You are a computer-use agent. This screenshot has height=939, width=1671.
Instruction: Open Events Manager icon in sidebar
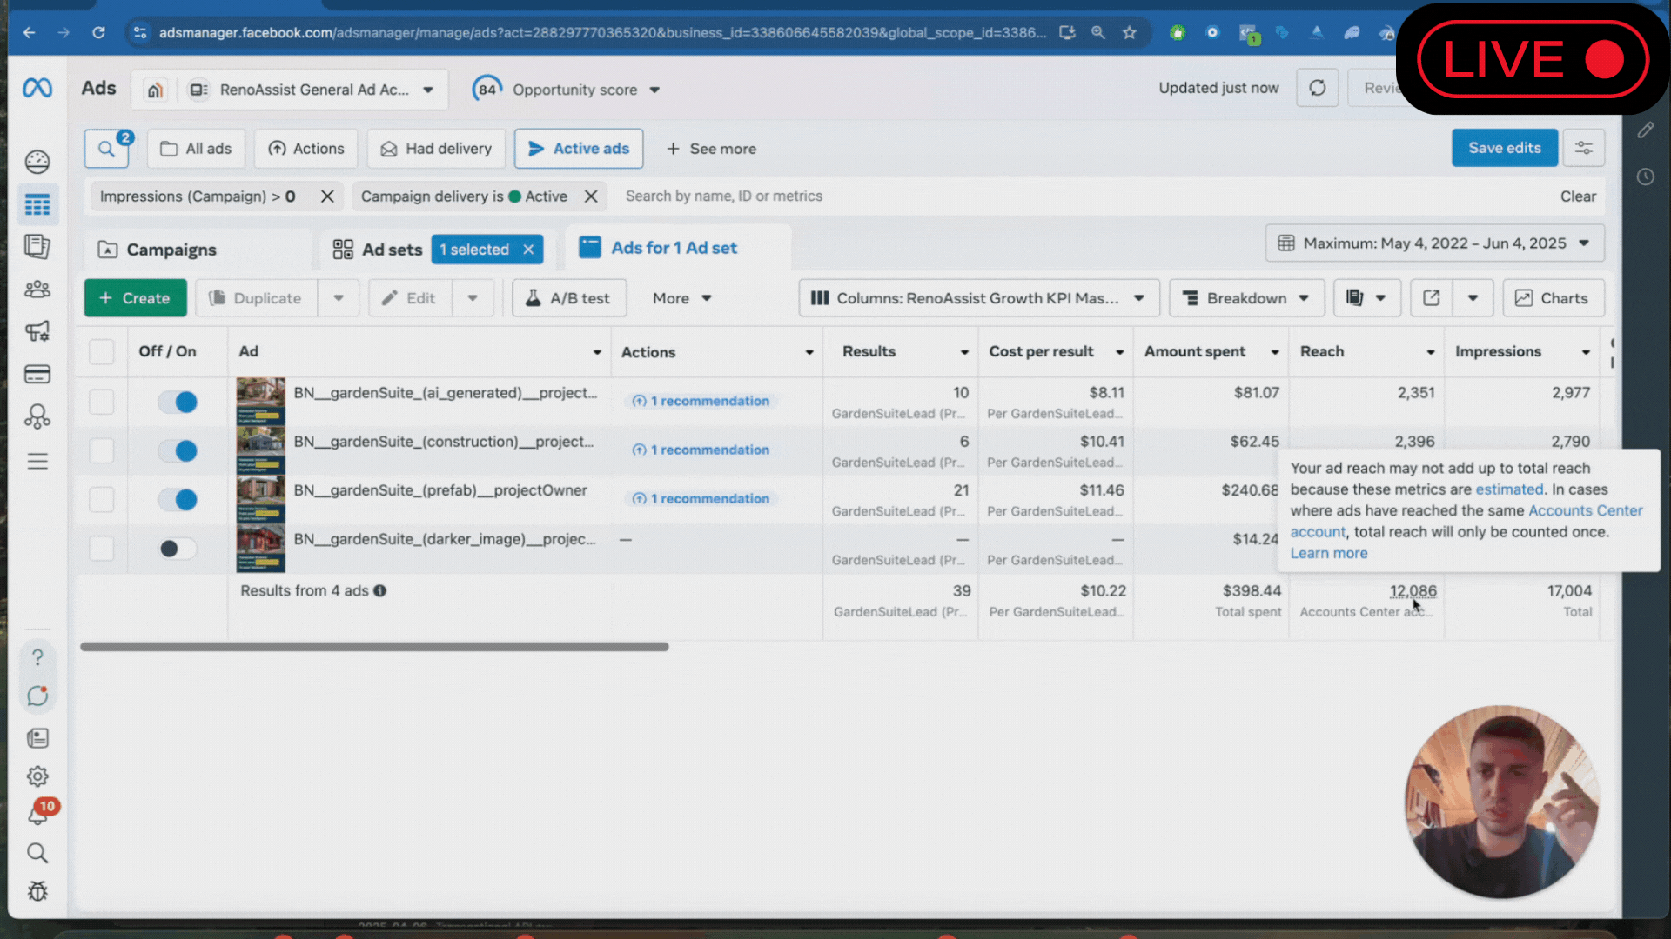37,417
